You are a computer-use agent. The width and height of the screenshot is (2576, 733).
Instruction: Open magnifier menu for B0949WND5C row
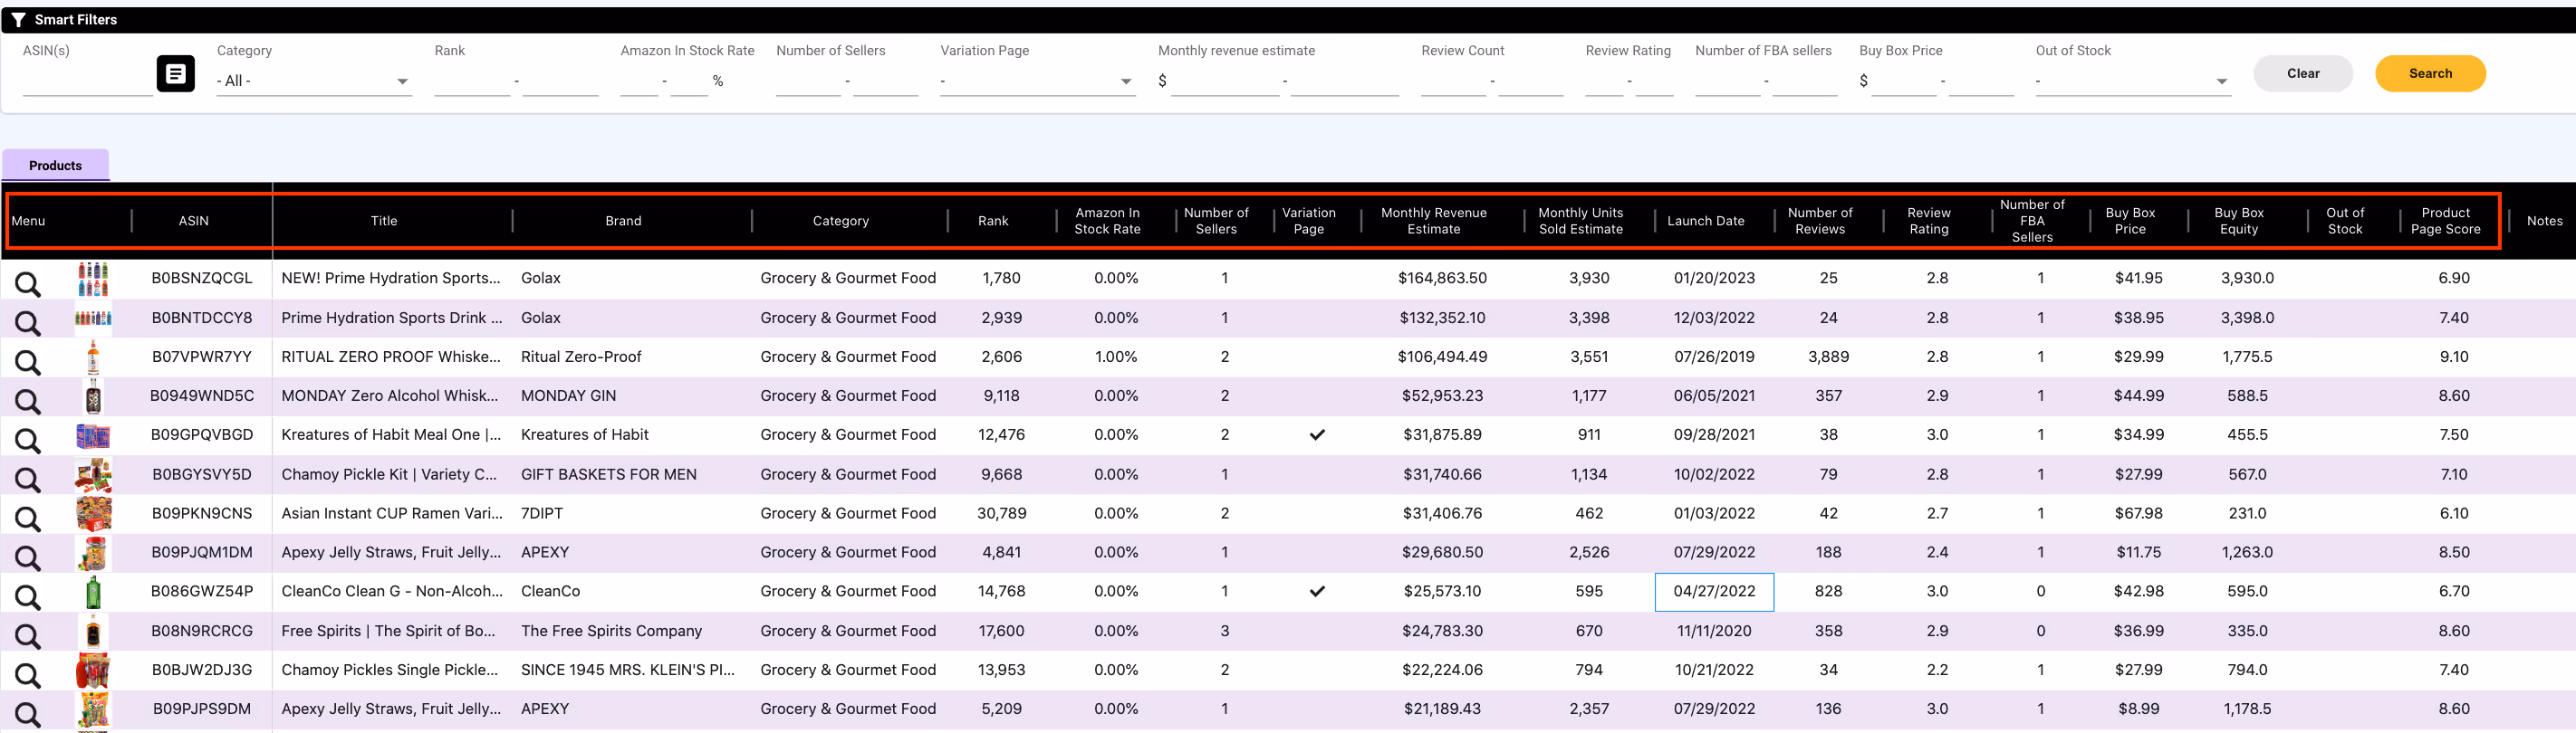pos(28,401)
